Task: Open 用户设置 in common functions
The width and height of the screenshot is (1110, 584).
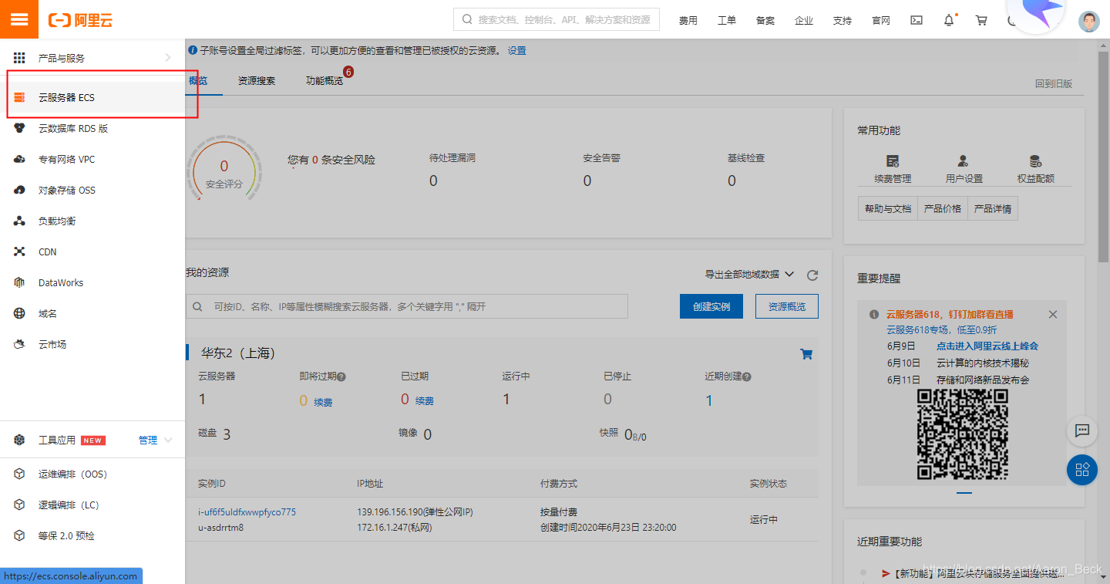Action: 964,169
